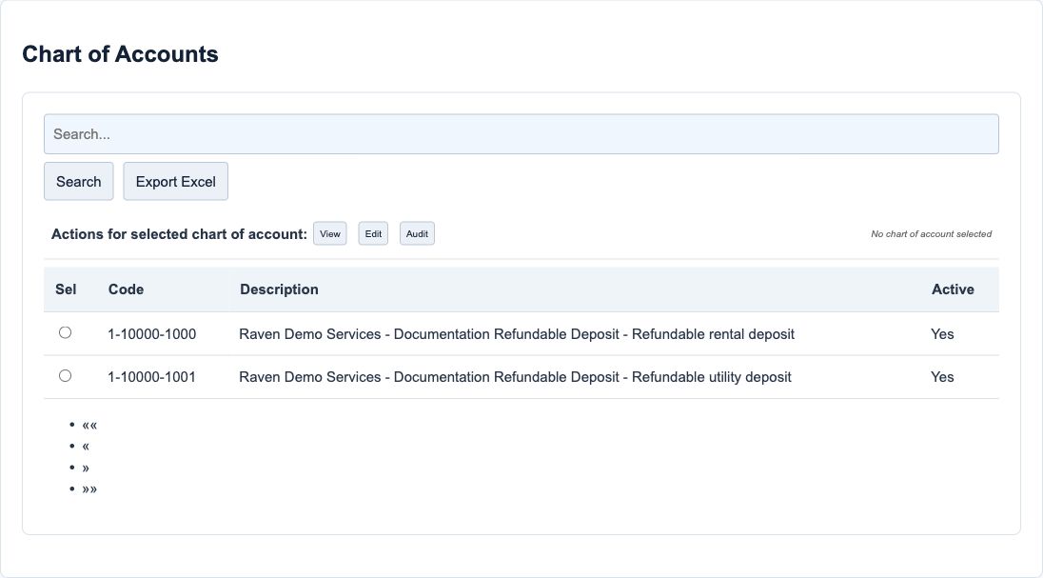The height and width of the screenshot is (578, 1043).
Task: Click code 1-10000-1000 cell
Action: [151, 333]
